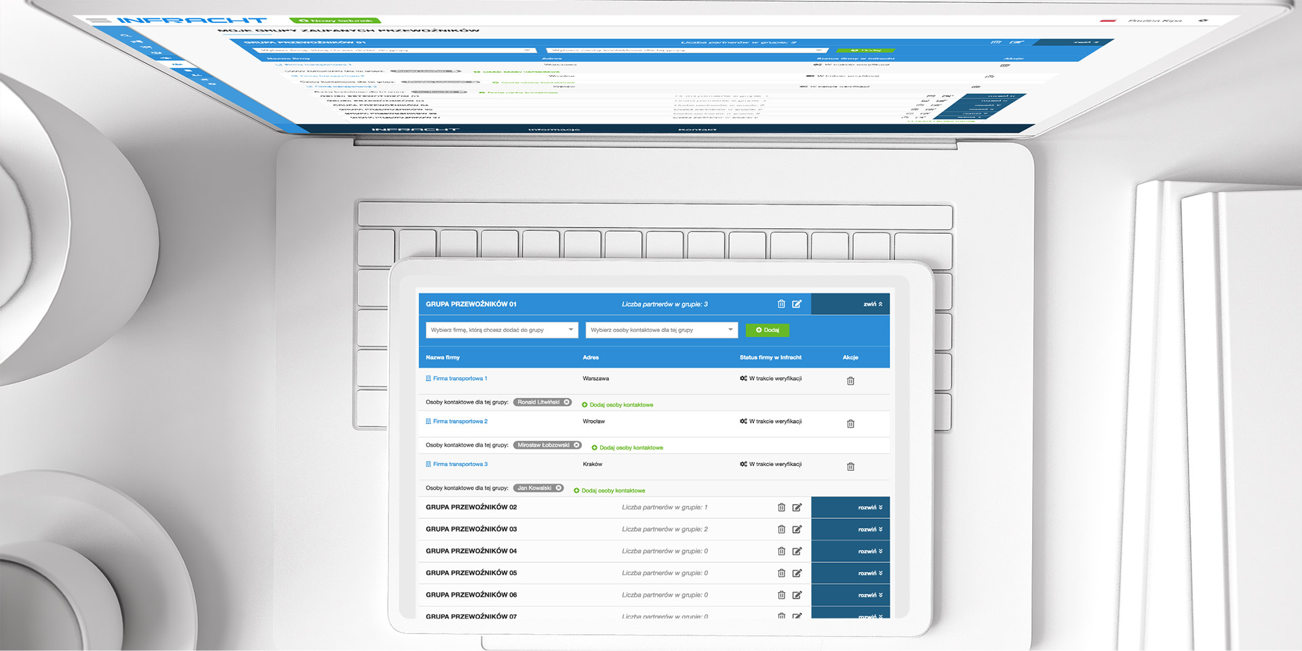This screenshot has width=1302, height=651.
Task: Expand GRUPA PRZEWOŹNIKÓW 02 with rozwiń
Action: point(850,507)
